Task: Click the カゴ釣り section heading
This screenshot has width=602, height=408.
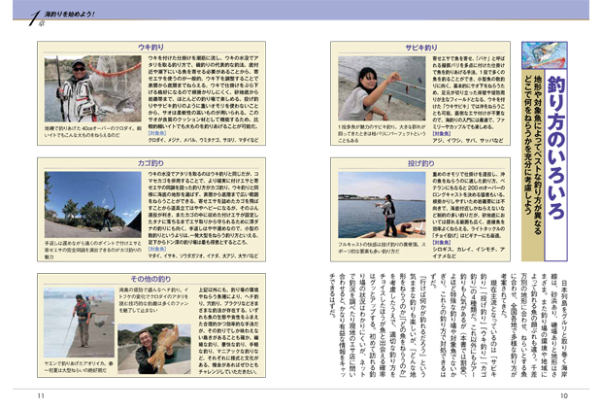Action: click(x=150, y=163)
